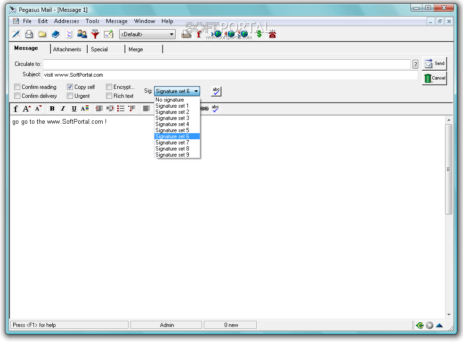Click in the Subject field

click(x=230, y=75)
